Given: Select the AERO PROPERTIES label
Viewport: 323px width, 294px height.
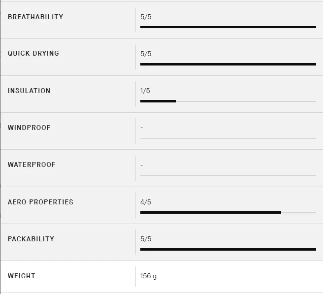Looking at the screenshot, I should (x=40, y=202).
